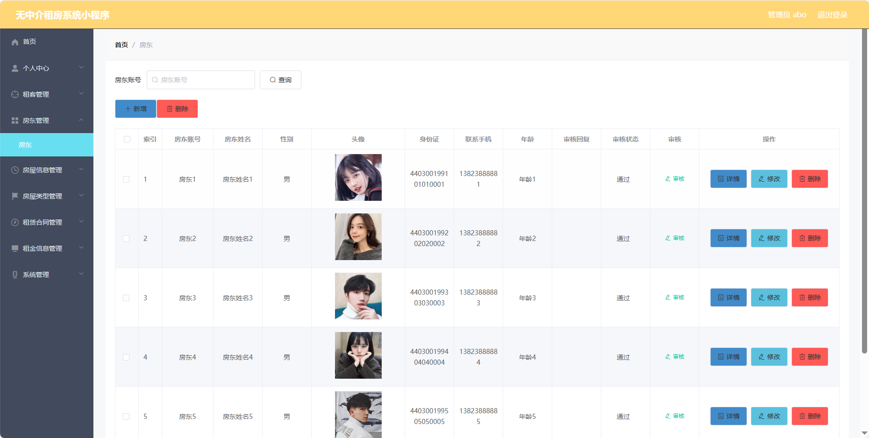
Task: Open 租金信息管理 sidebar menu
Action: tap(47, 248)
